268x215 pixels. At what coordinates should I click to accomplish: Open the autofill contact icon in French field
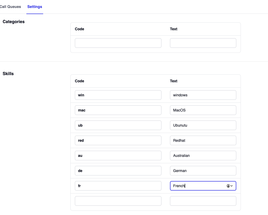(229, 186)
